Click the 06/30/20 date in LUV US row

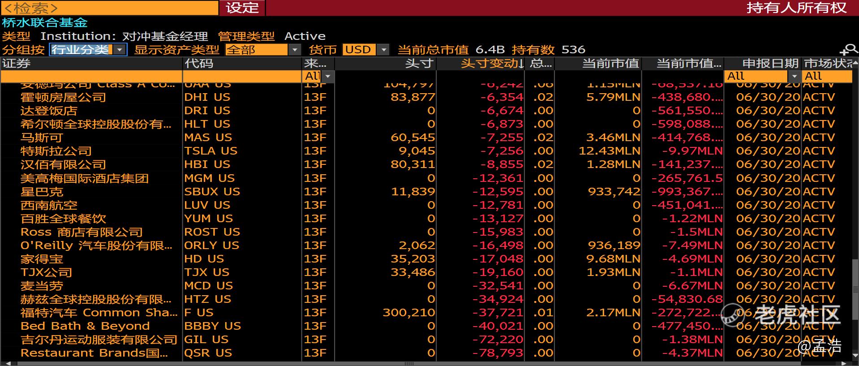pos(768,205)
